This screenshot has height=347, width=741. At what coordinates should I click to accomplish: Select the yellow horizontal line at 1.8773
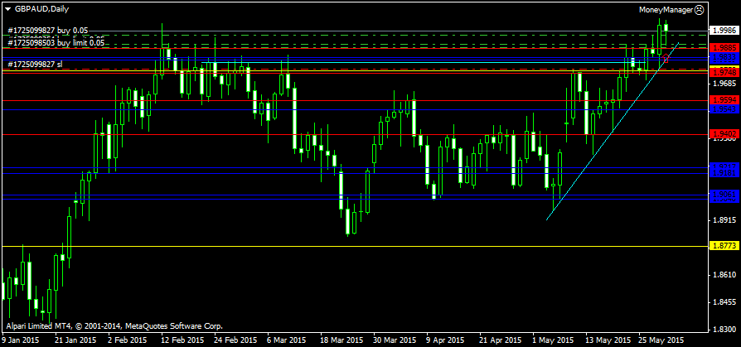pyautogui.click(x=355, y=247)
